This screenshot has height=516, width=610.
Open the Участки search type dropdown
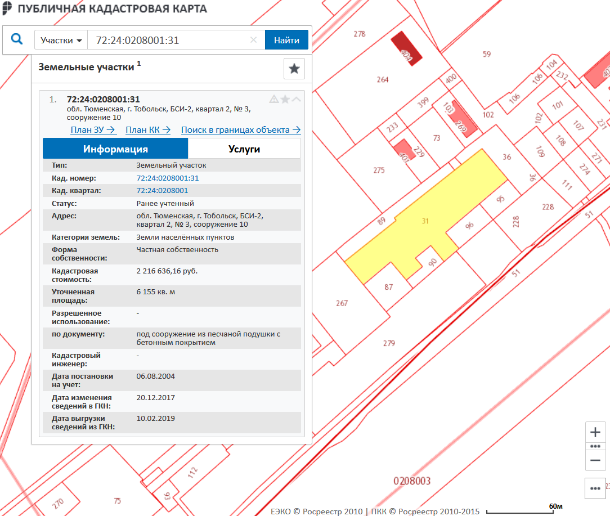61,41
